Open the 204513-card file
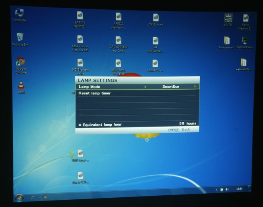The height and width of the screenshot is (207, 263). 156,20
